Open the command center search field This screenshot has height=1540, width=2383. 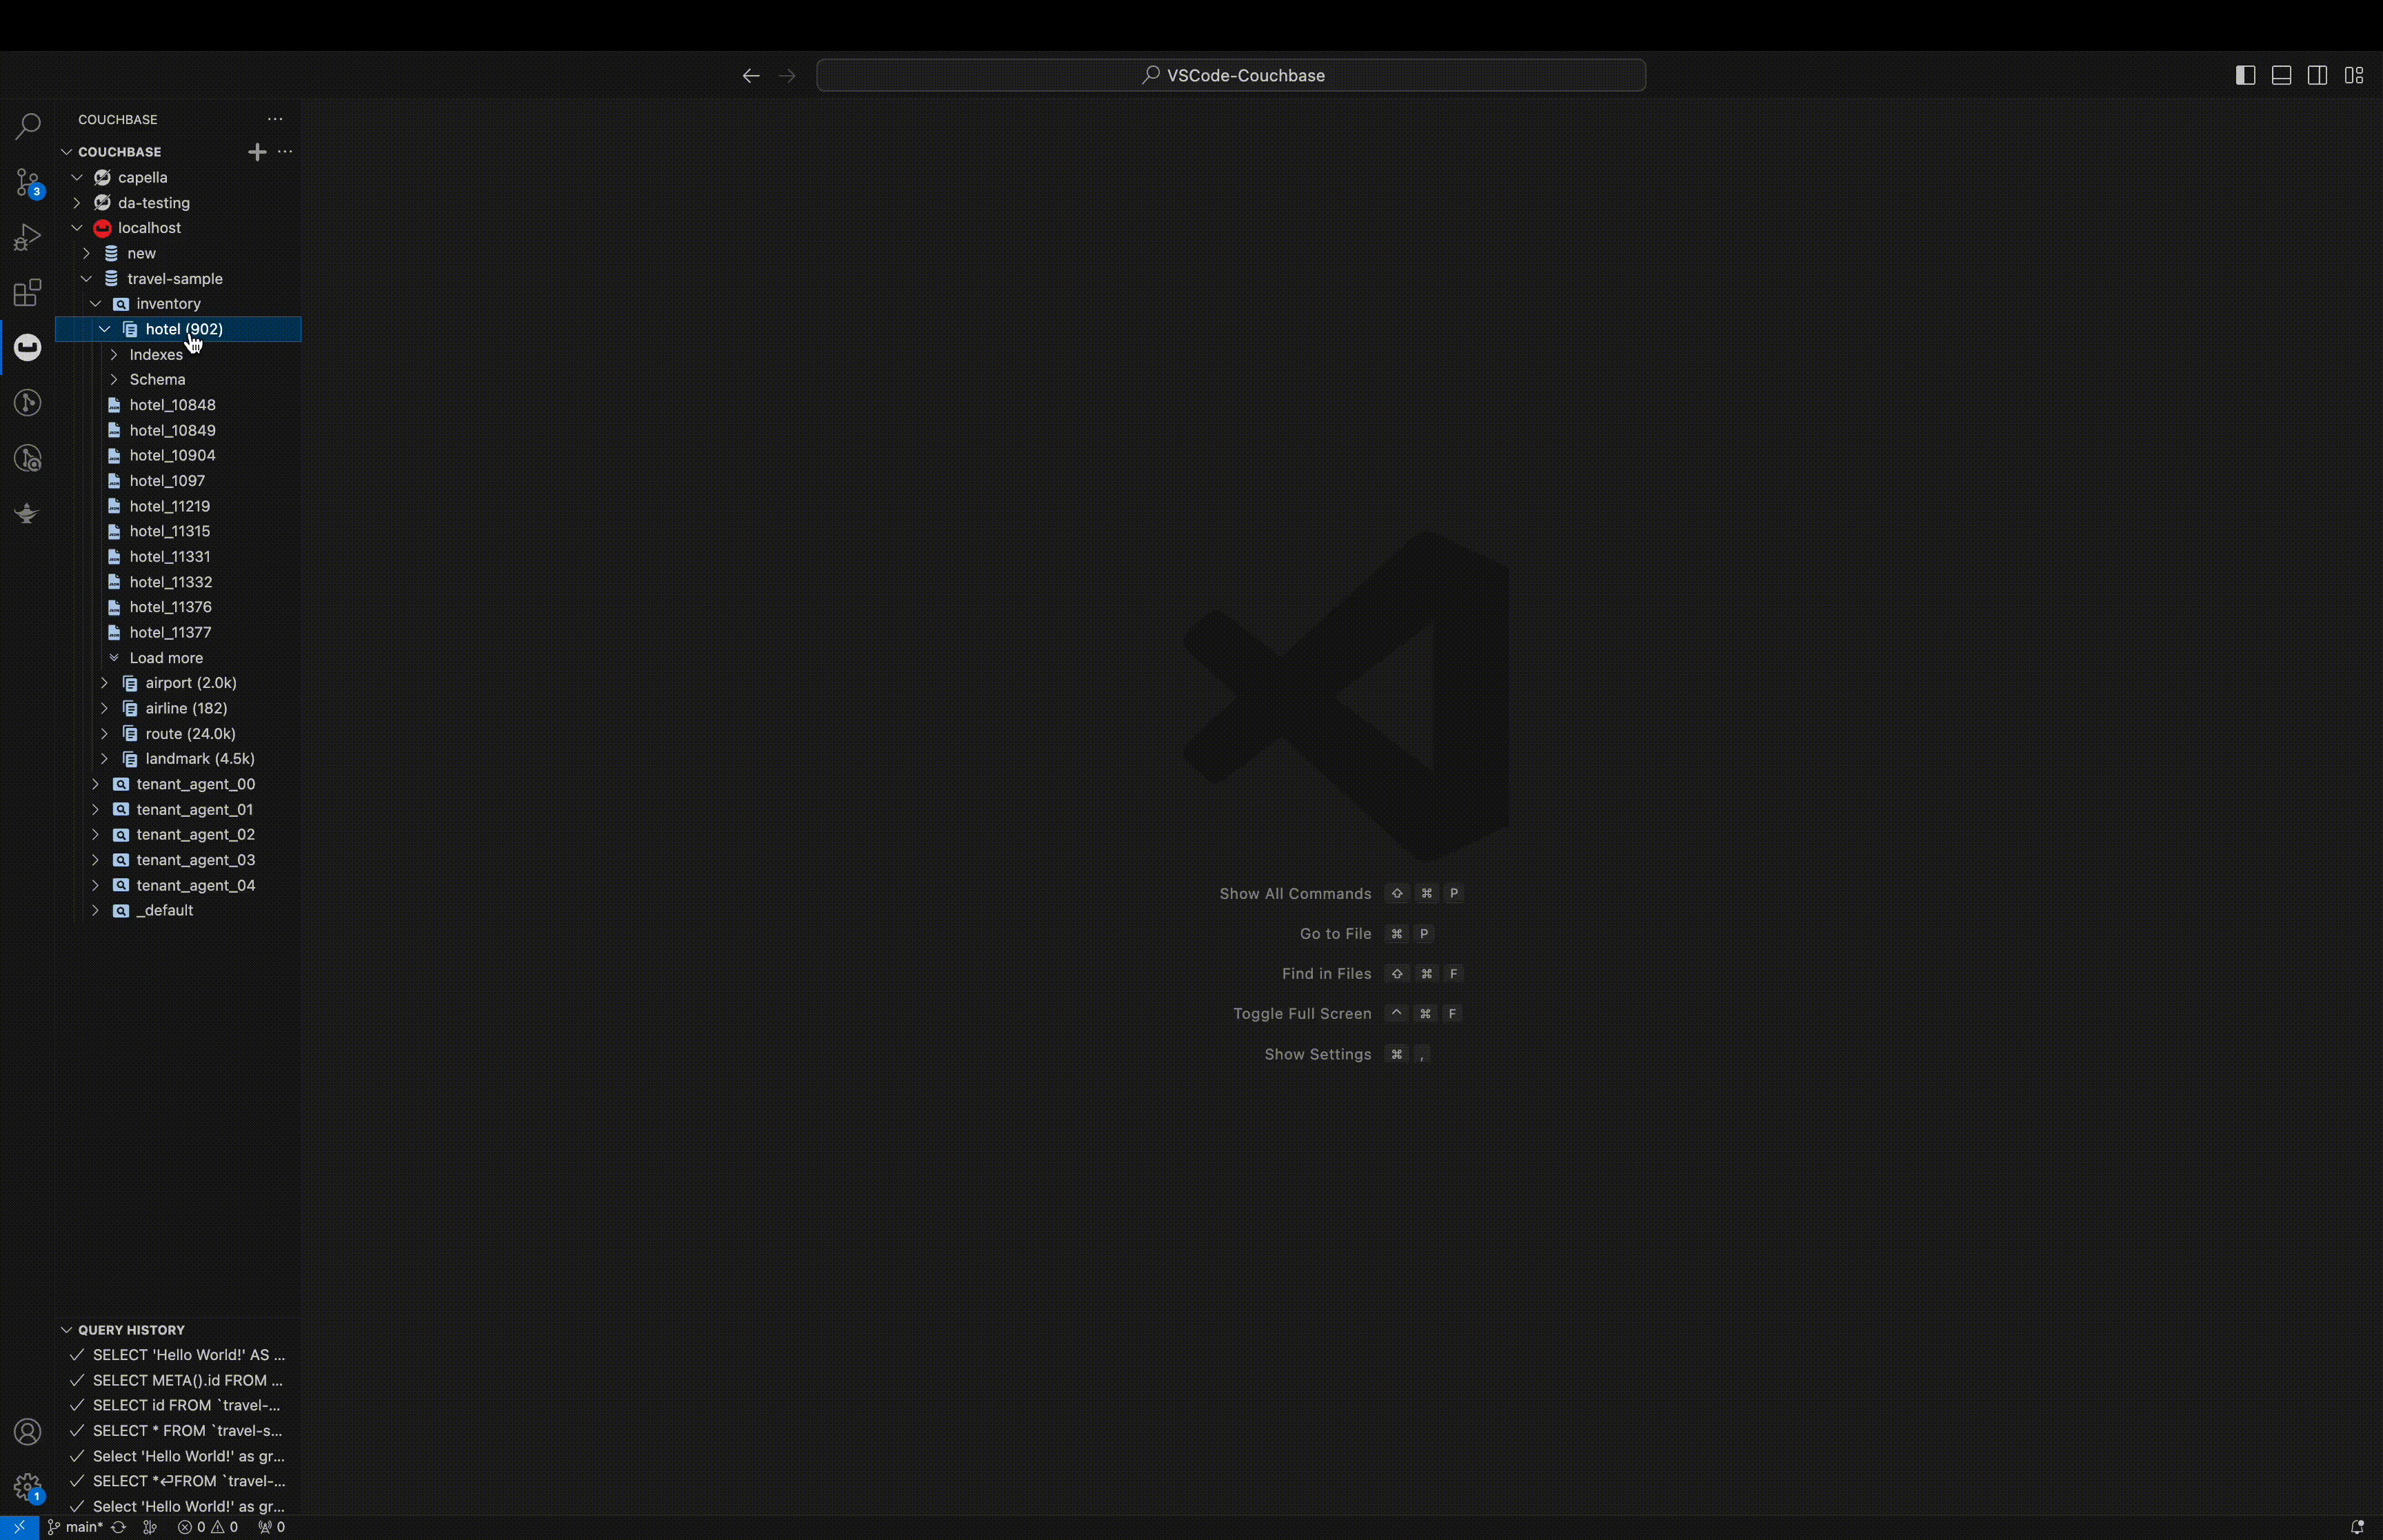(x=1231, y=76)
